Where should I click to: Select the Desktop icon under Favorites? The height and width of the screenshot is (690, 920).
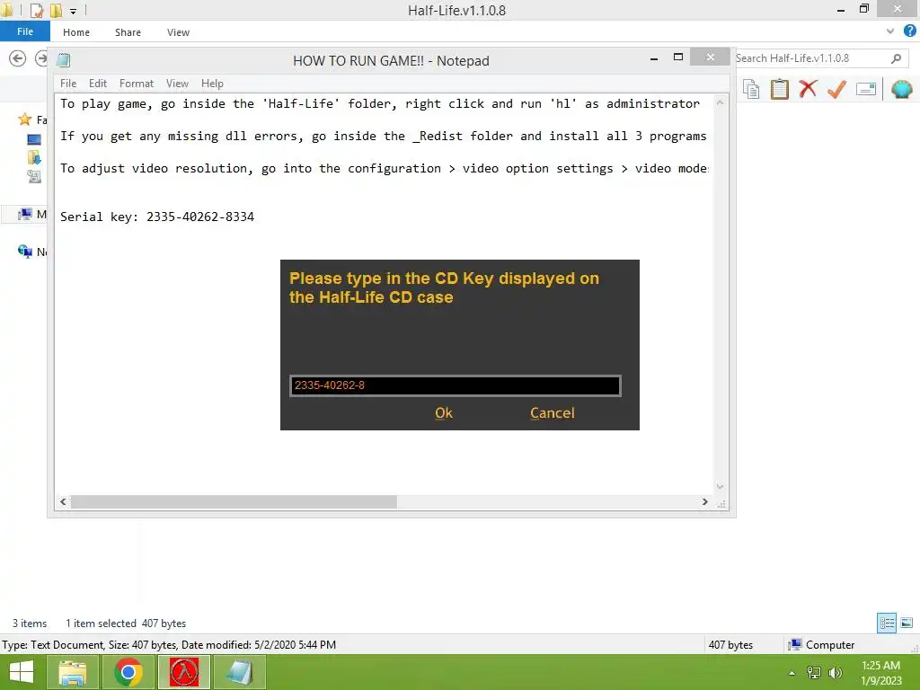[34, 139]
